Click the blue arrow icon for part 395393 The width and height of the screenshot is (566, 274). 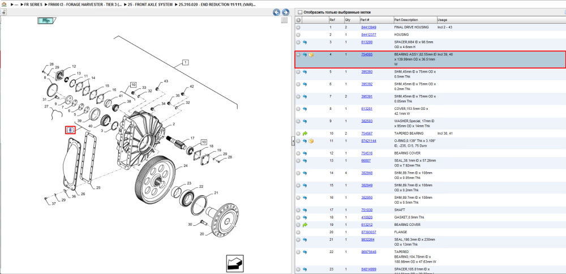tap(305, 72)
